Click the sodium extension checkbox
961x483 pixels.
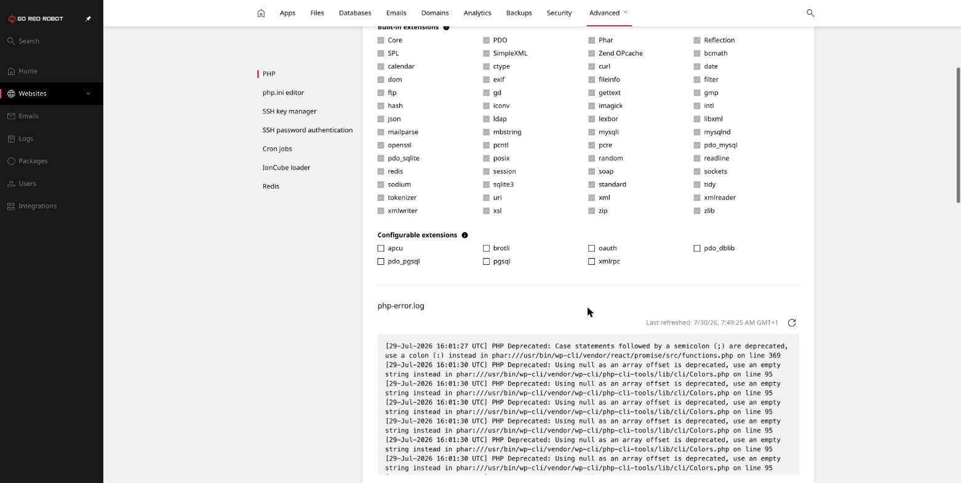point(381,184)
